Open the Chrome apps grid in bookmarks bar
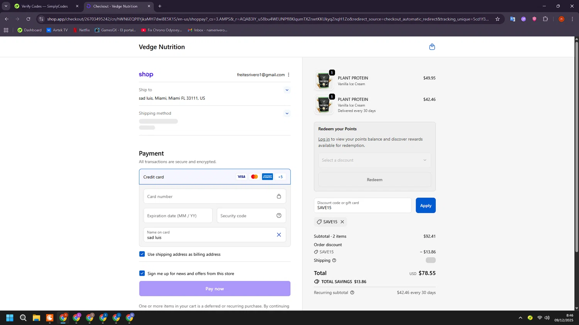This screenshot has width=579, height=325. point(6,30)
